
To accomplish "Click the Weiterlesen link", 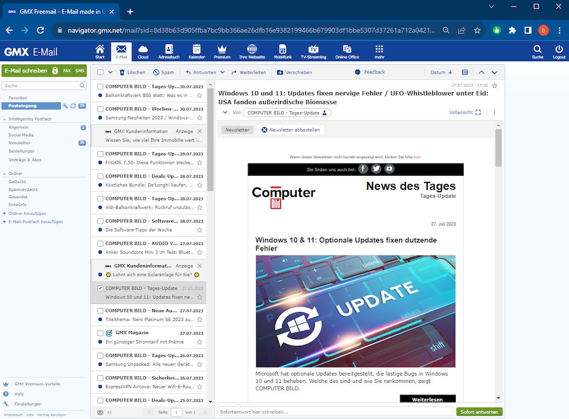I will (427, 399).
